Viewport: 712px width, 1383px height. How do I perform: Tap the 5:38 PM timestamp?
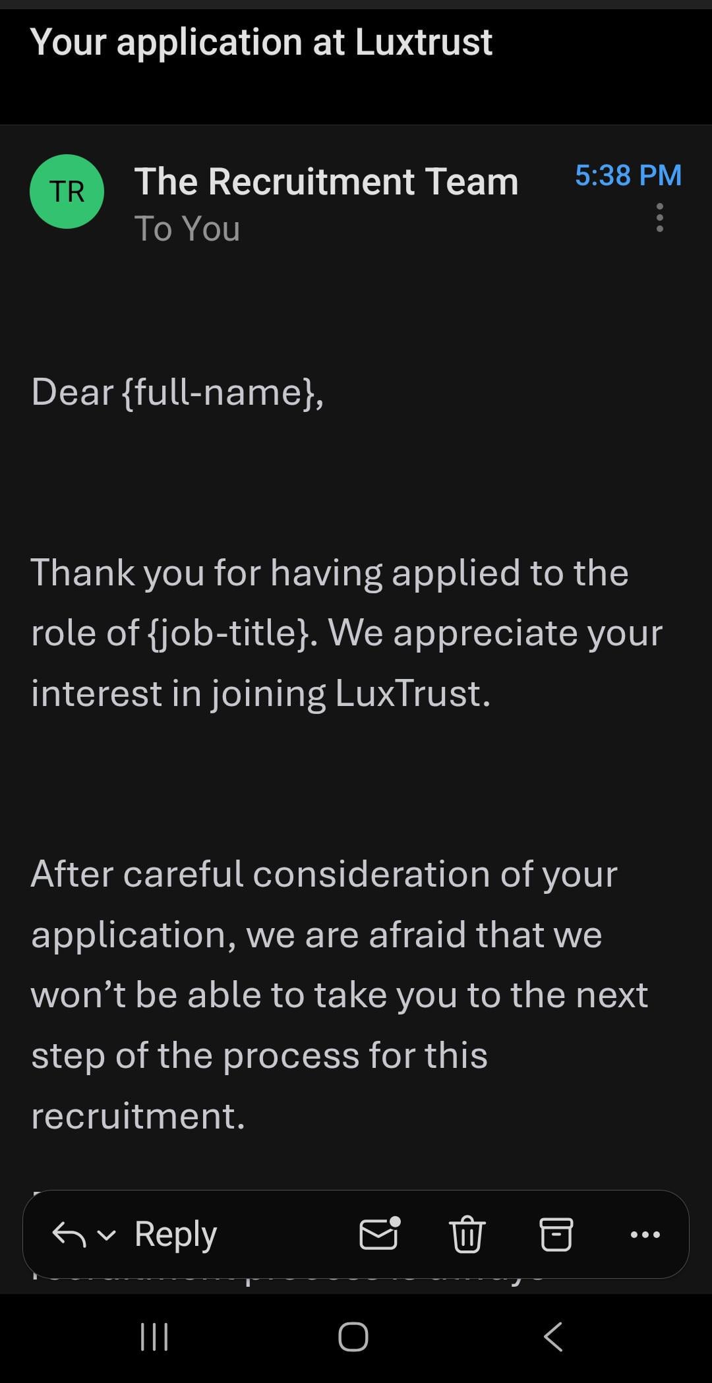[628, 175]
